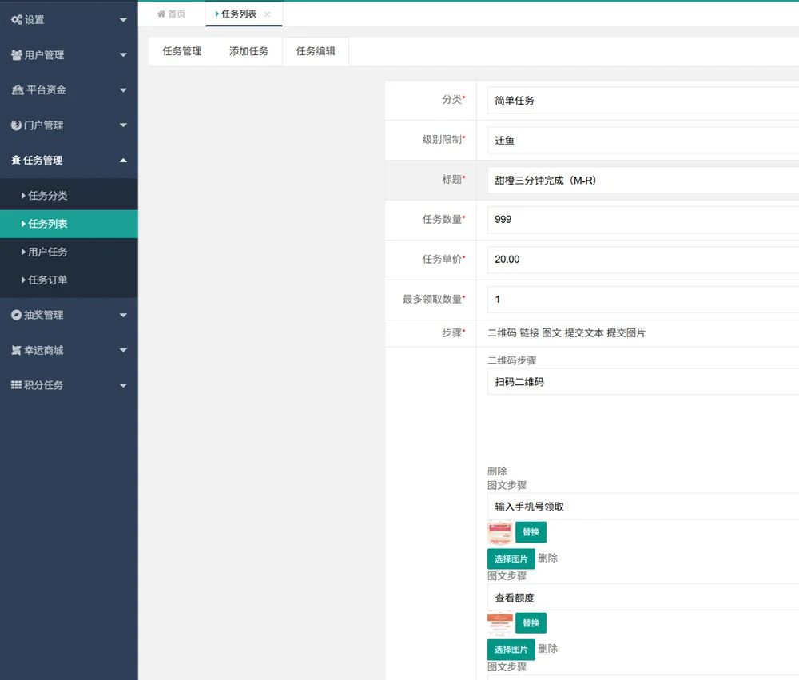Delete the 二维码步骤 via 删除 link
Image resolution: width=799 pixels, height=680 pixels.
pos(497,471)
